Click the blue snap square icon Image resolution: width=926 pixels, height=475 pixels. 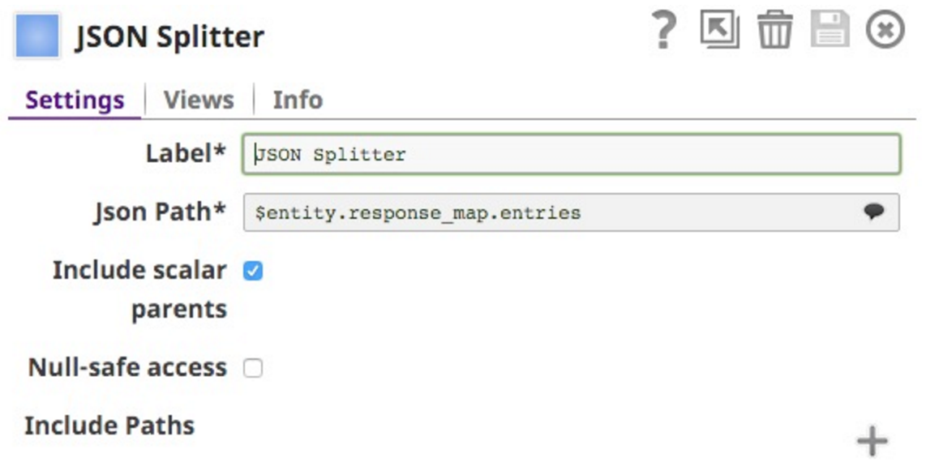[37, 36]
